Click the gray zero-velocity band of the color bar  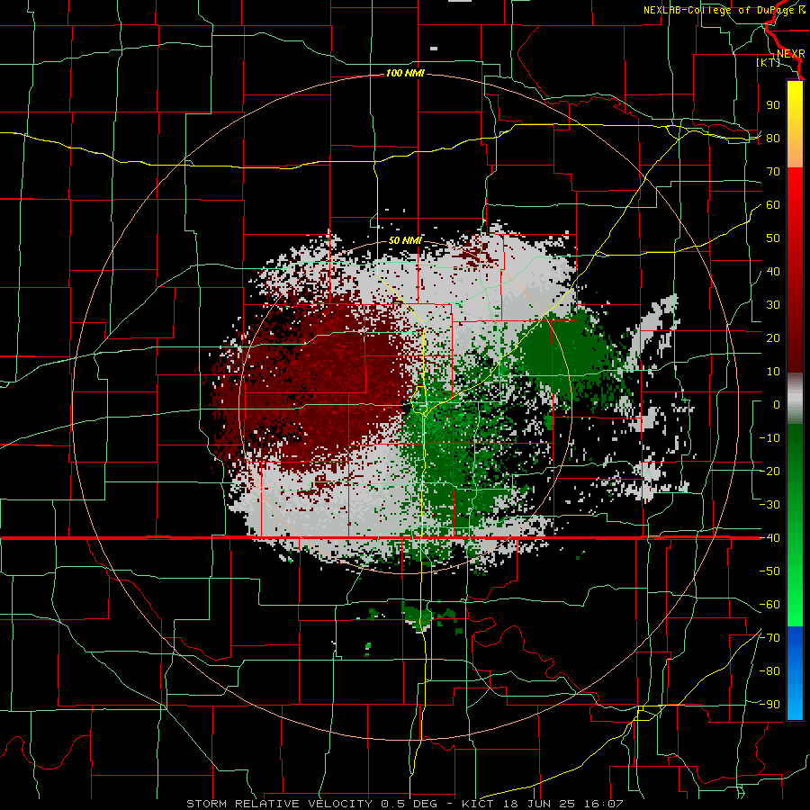tap(795, 399)
